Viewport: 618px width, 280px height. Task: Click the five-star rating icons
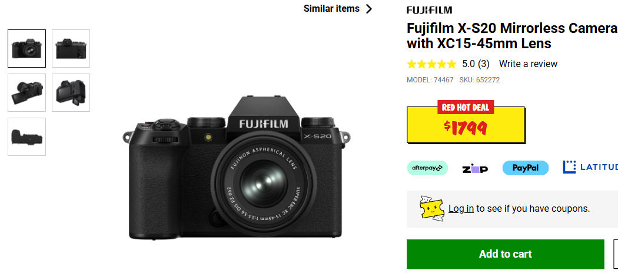click(431, 64)
